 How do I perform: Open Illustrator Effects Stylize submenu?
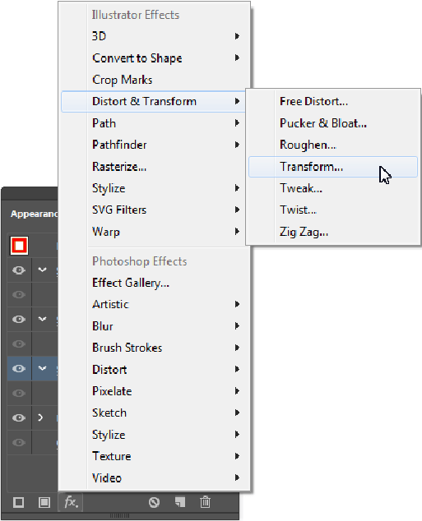154,188
